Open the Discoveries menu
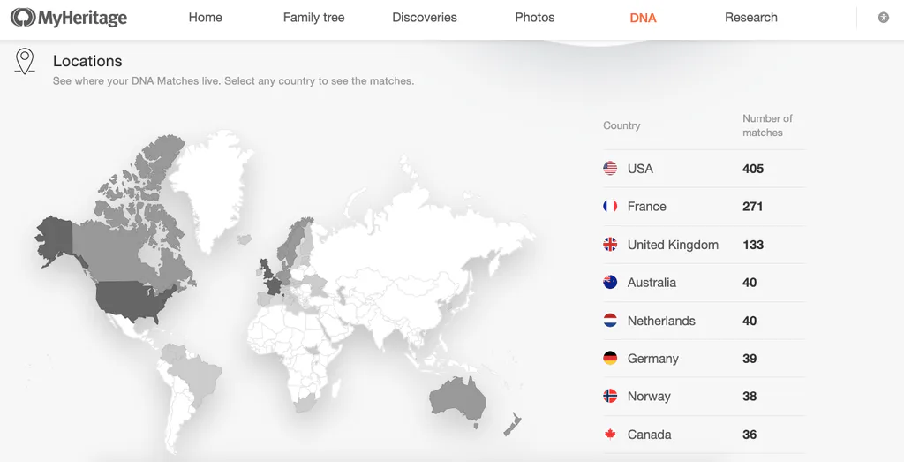Image resolution: width=904 pixels, height=462 pixels. (x=425, y=18)
